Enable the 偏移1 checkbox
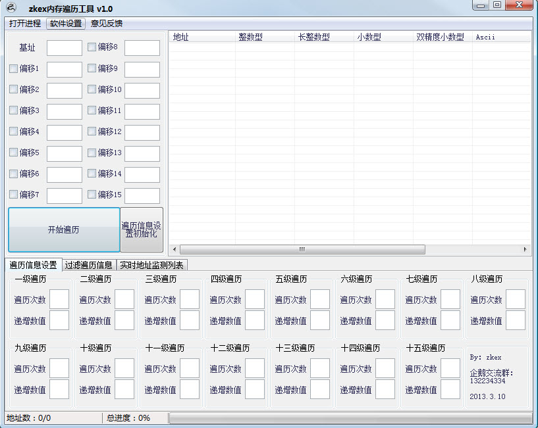Screen dimensions: 538x428 14,68
